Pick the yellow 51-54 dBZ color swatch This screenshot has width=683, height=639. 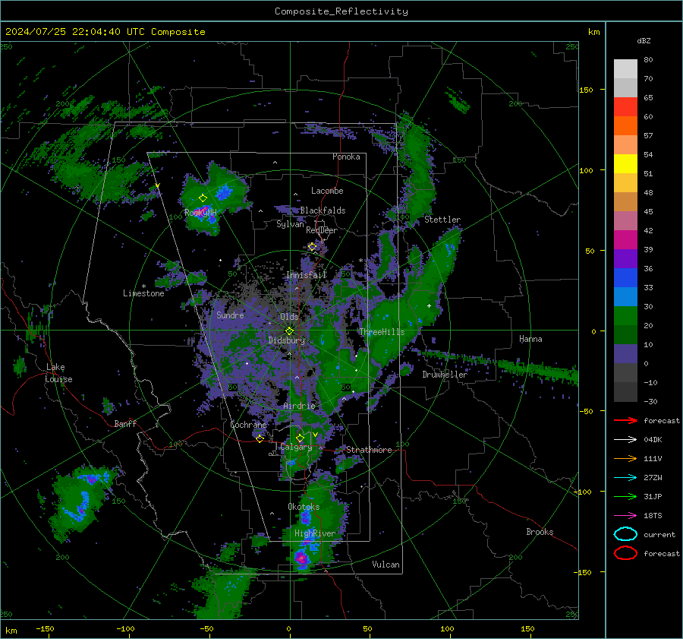coord(625,164)
